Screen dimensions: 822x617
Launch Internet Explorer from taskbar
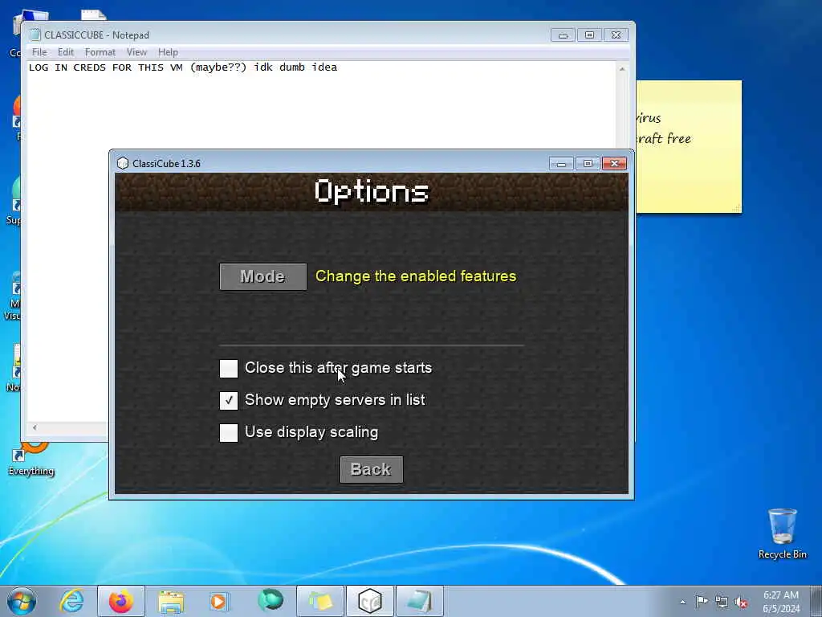[x=71, y=601]
